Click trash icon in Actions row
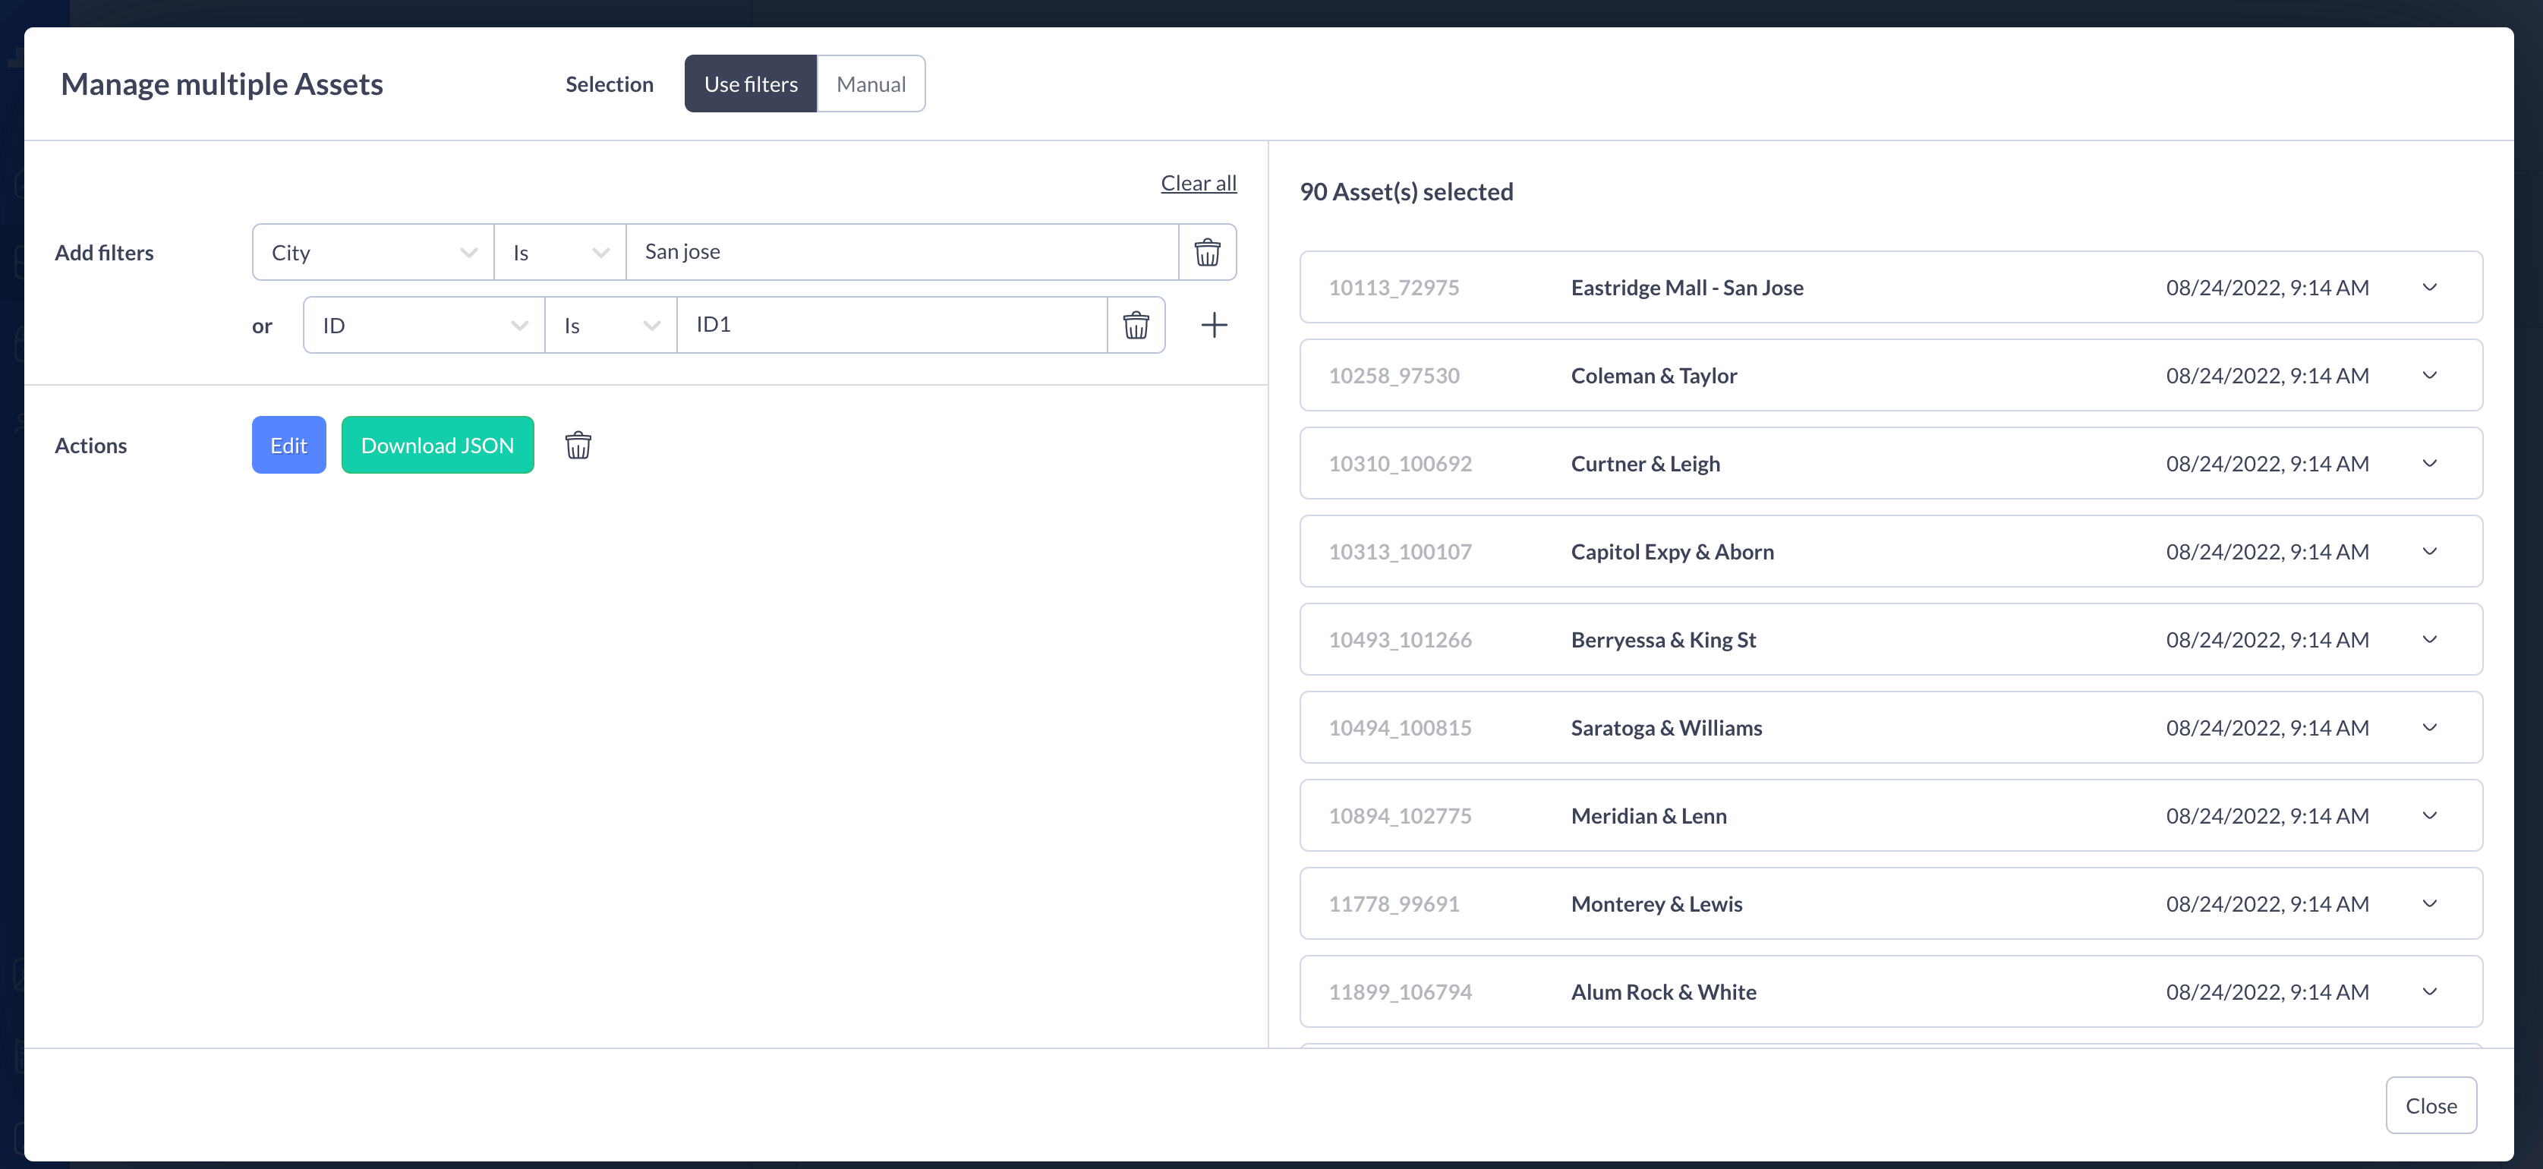 click(578, 446)
